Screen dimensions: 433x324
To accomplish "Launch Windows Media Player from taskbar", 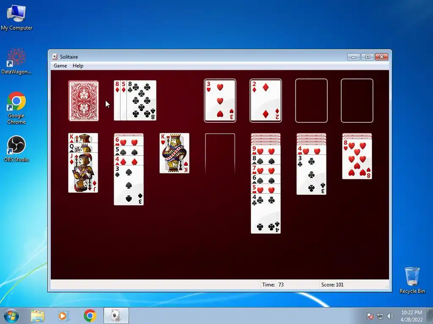I will click(63, 316).
